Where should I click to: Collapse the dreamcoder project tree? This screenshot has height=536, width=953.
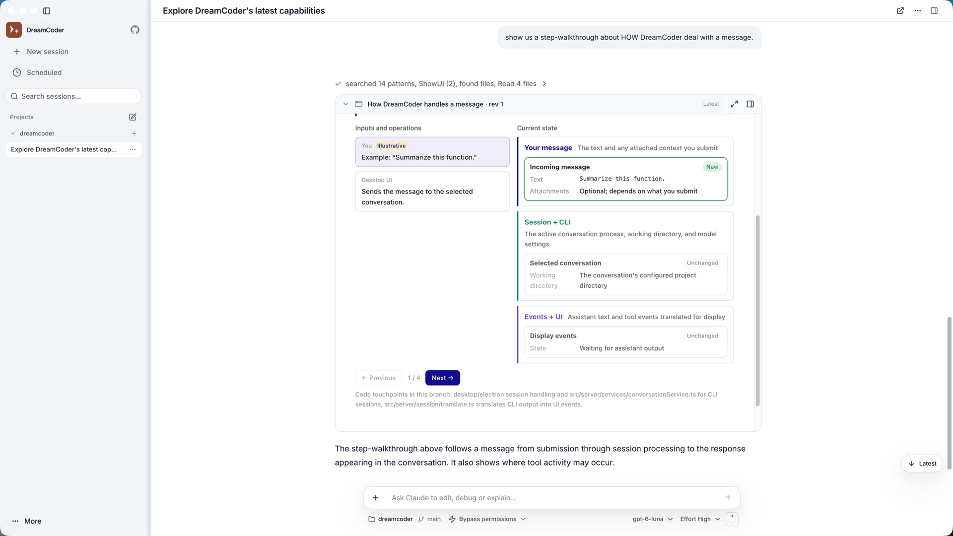13,134
